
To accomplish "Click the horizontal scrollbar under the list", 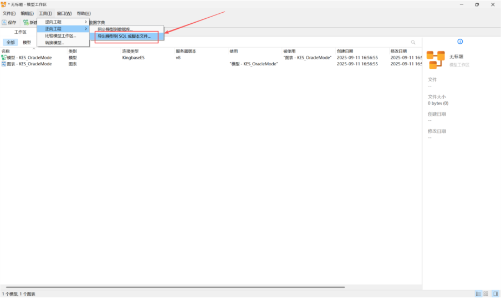I will pos(172,287).
